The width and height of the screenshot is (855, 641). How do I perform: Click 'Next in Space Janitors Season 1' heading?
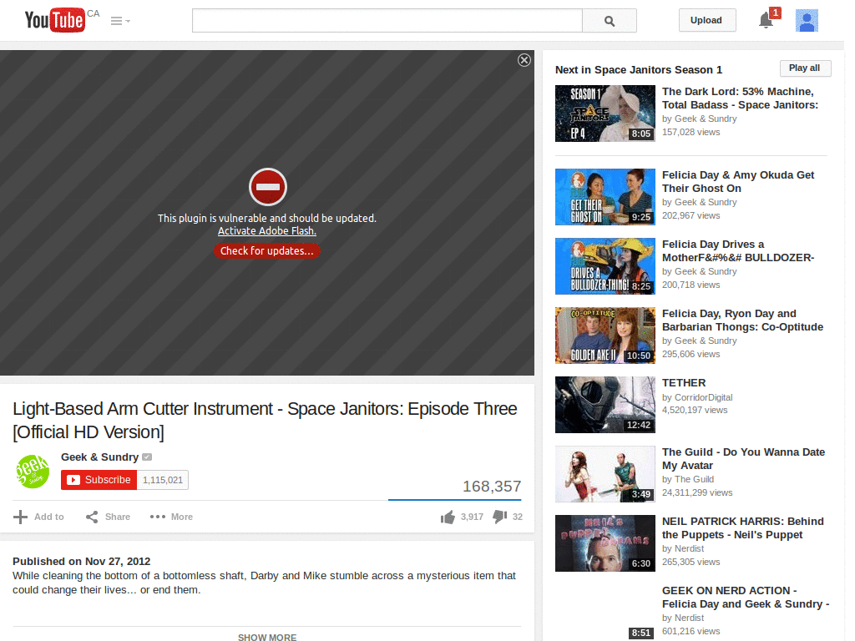pyautogui.click(x=639, y=70)
